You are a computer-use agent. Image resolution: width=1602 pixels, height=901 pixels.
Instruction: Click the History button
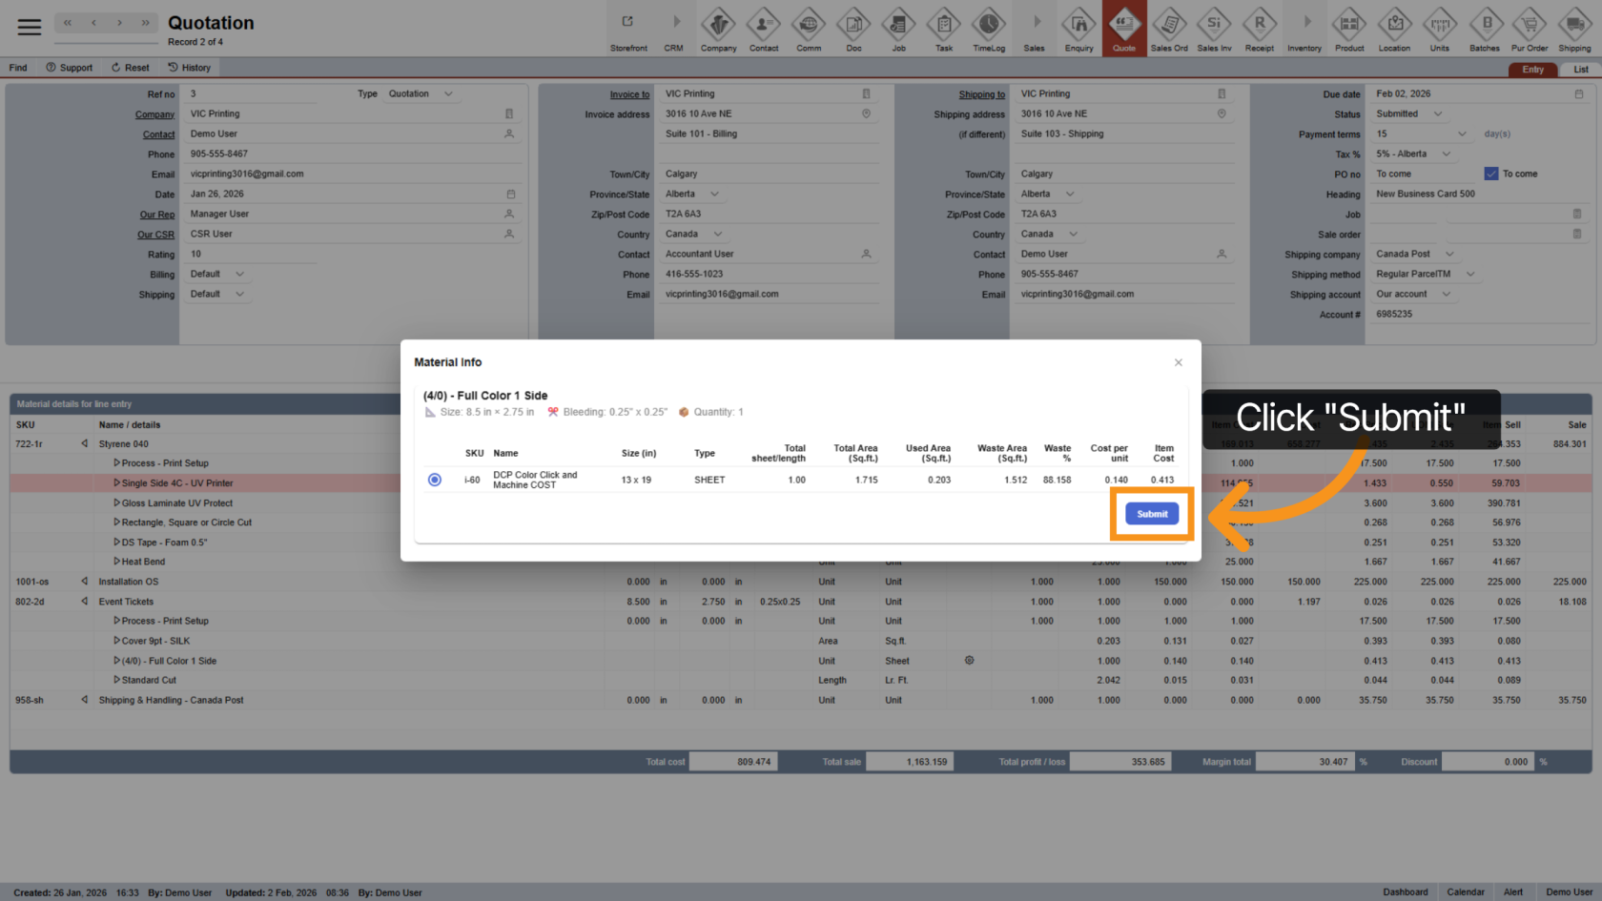tap(190, 68)
